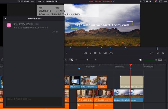
Task: Click the viewer scrubber playhead
Action: point(157,49)
